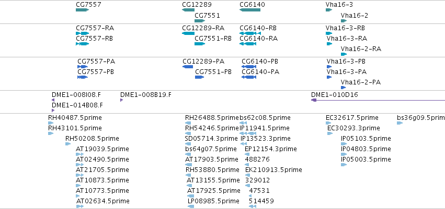This screenshot has width=445, height=209.
Task: Select CG6140-RB transcript glyph
Action: coord(250,33)
